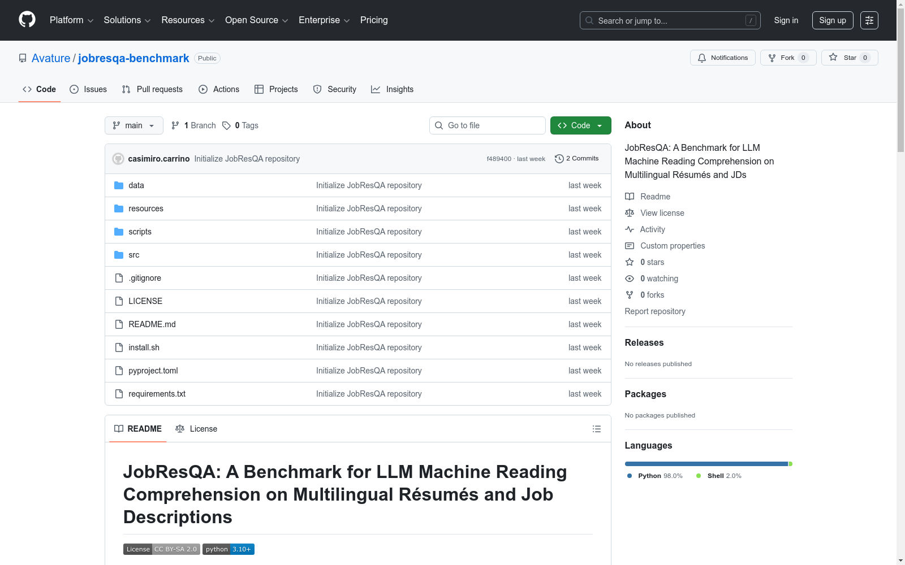Click the scripts folder icon
This screenshot has width=905, height=565.
pyautogui.click(x=119, y=232)
